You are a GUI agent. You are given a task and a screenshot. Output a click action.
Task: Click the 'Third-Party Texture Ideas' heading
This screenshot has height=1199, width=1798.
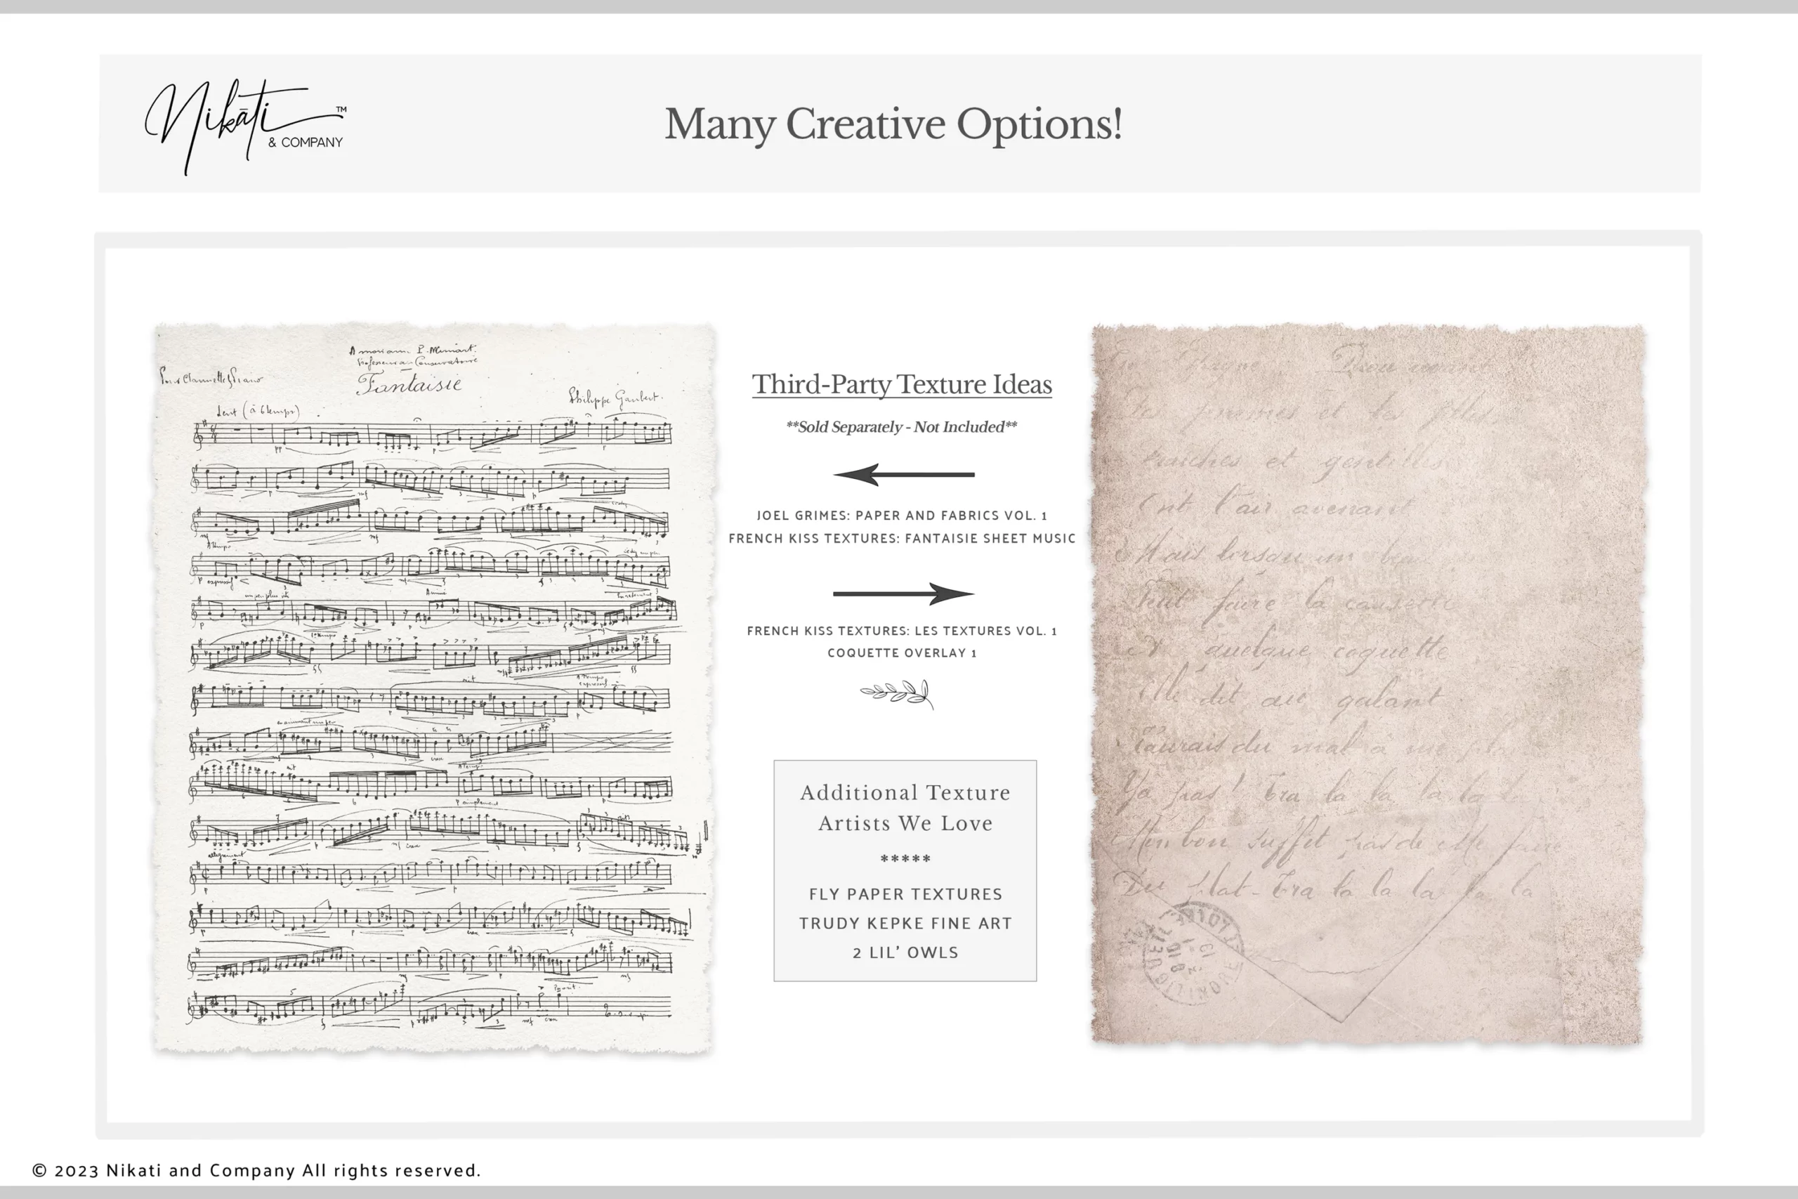tap(902, 384)
